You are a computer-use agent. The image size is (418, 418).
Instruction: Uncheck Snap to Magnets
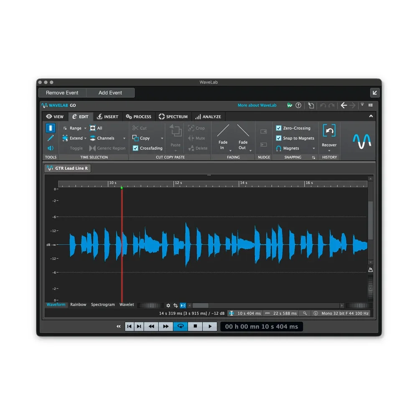[278, 138]
